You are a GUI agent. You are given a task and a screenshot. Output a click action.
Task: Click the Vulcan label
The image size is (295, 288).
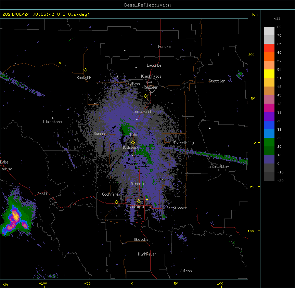pyautogui.click(x=186, y=271)
